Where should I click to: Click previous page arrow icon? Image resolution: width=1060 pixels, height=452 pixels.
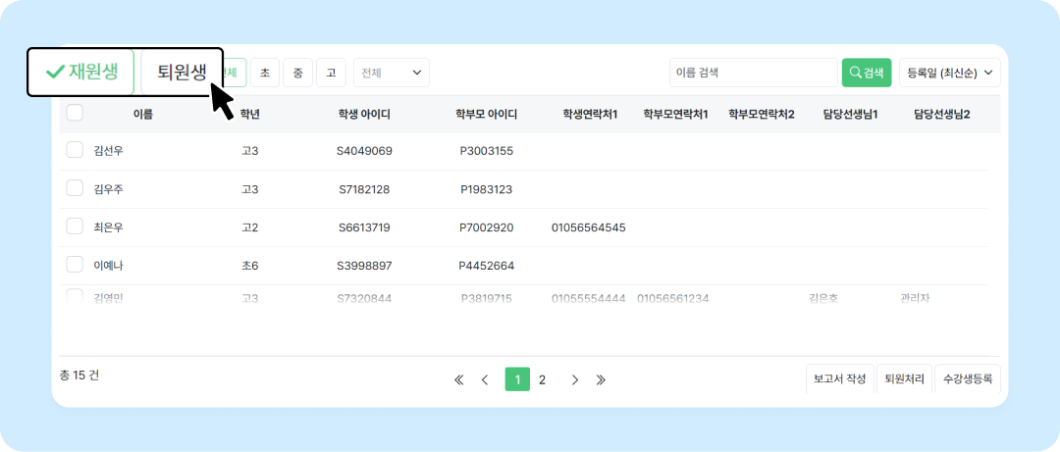pyautogui.click(x=485, y=379)
